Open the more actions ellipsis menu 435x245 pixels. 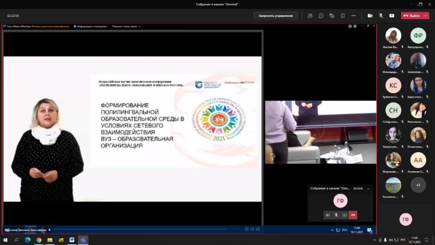click(354, 16)
